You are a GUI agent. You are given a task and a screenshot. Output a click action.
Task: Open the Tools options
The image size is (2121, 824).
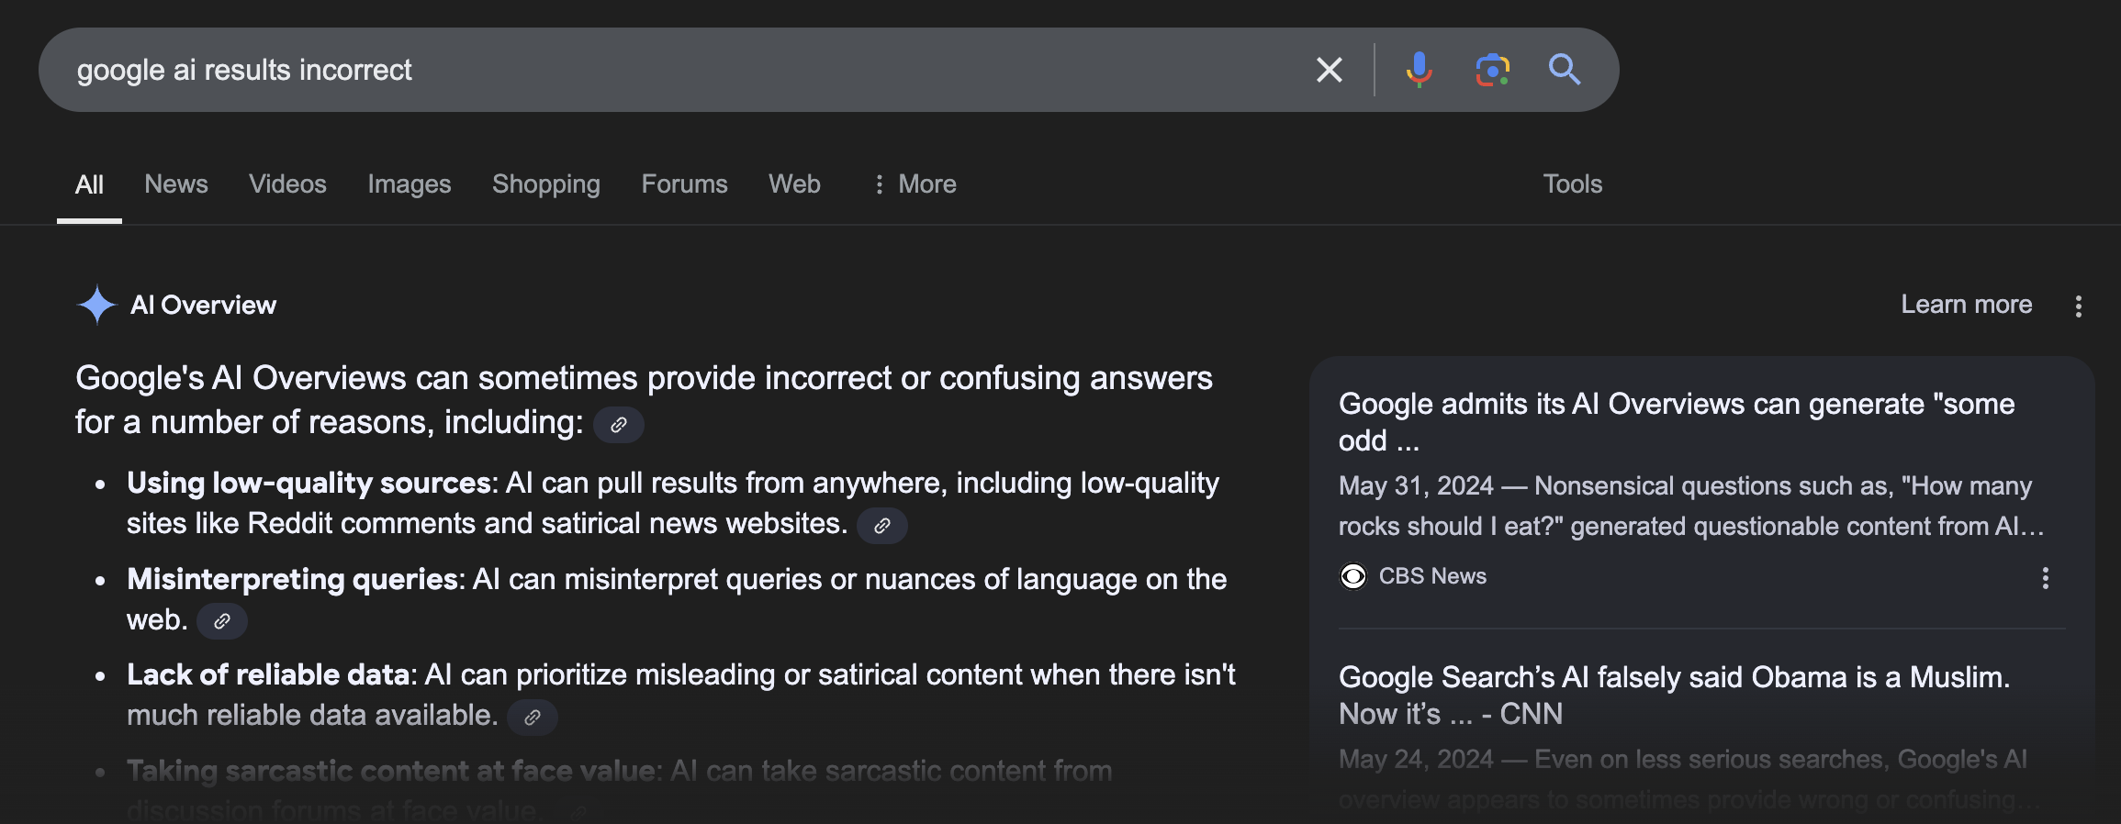pyautogui.click(x=1572, y=184)
